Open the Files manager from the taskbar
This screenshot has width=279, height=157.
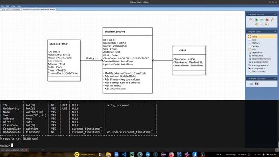[x=109, y=154]
